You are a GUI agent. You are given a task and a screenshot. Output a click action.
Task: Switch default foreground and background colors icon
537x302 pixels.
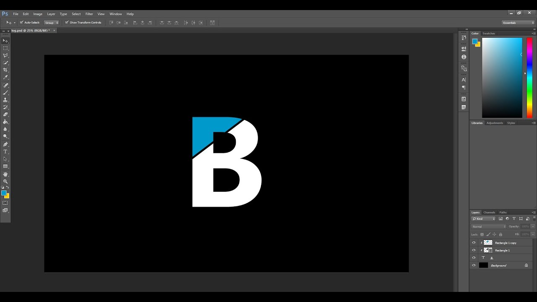pyautogui.click(x=2, y=187)
